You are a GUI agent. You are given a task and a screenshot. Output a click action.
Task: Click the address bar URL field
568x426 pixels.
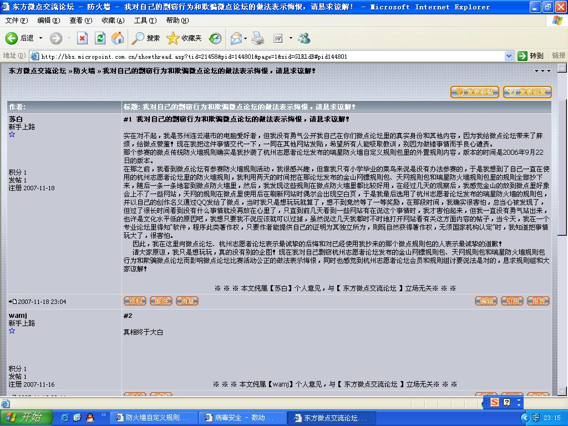[x=272, y=56]
